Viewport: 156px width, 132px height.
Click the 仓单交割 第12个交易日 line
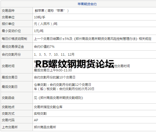[63, 85]
